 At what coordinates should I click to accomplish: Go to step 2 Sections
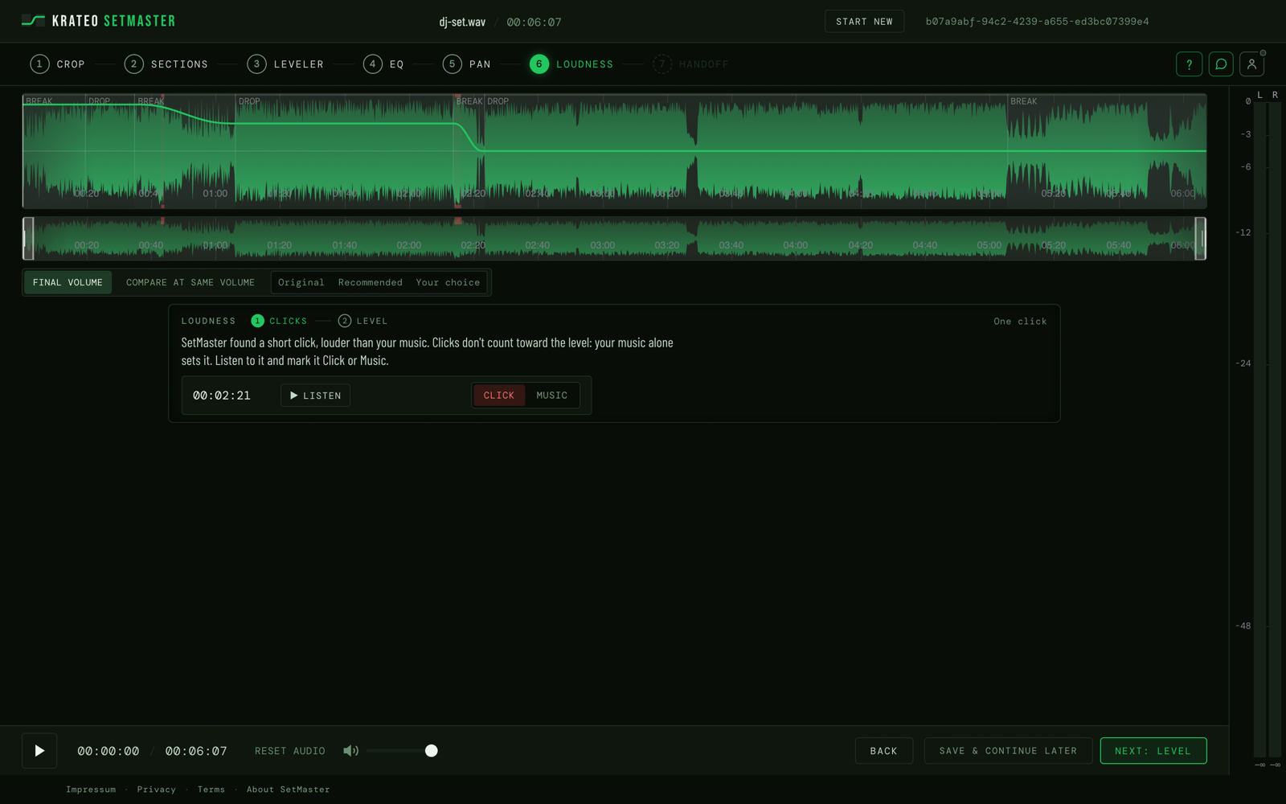tap(166, 64)
